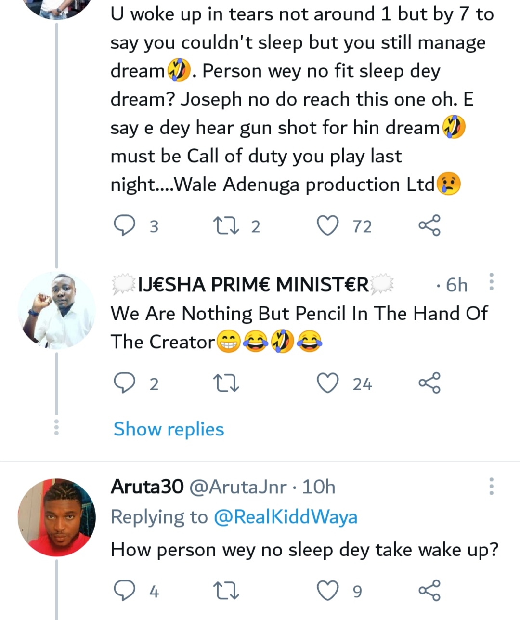This screenshot has height=620, width=520.
Task: Like the tweet with 72 likes
Action: [x=328, y=225]
